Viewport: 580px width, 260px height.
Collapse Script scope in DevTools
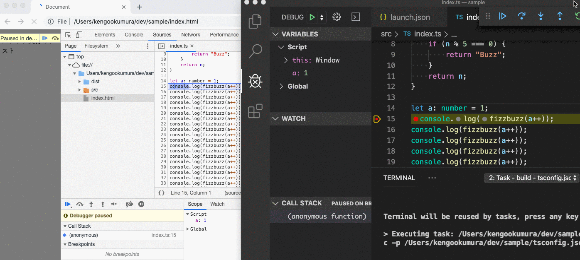(x=188, y=214)
